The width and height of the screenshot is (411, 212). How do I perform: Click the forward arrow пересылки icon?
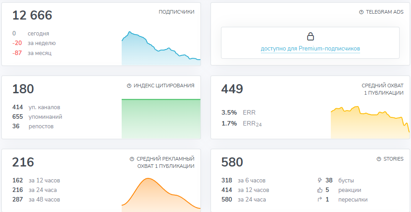[x=319, y=199]
